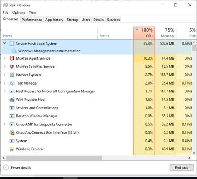Screen dimensions: 197x179
Task: Click the Services and Controller app icon
Action: coord(12,108)
